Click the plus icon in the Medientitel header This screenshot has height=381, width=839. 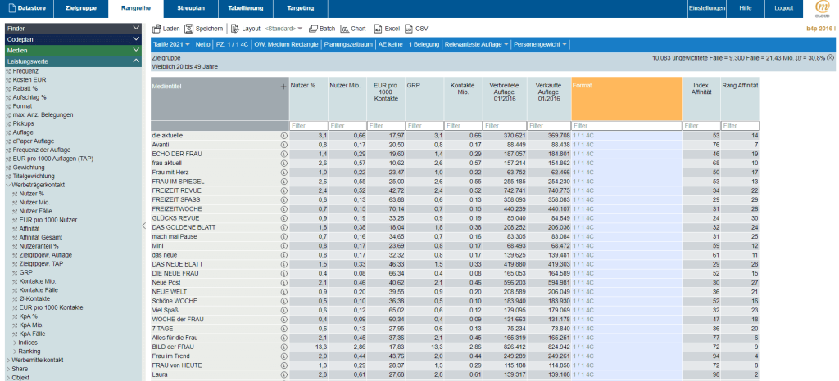pyautogui.click(x=283, y=86)
